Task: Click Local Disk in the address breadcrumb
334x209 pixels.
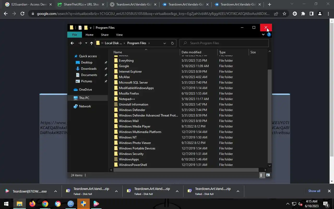Action: (x=113, y=43)
